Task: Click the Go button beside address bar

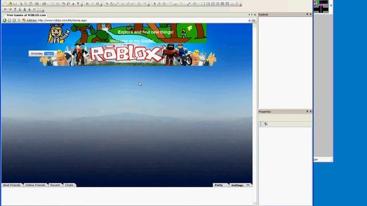Action: tap(253, 21)
